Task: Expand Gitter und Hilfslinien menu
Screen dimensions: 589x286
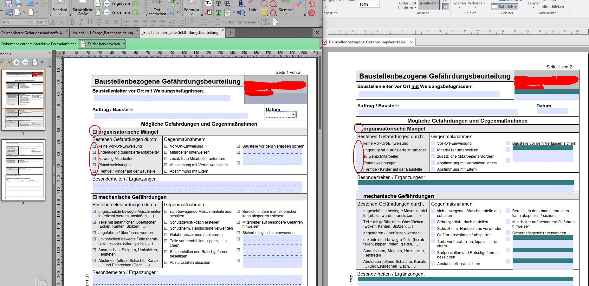Action: click(407, 5)
